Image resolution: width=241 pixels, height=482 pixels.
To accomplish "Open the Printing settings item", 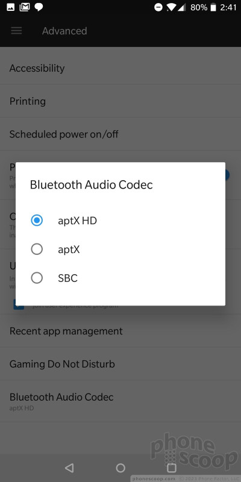I will [x=120, y=101].
